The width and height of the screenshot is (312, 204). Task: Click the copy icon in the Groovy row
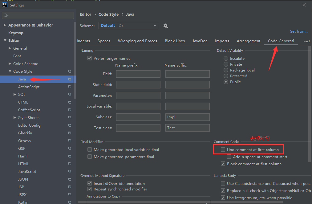(70, 141)
